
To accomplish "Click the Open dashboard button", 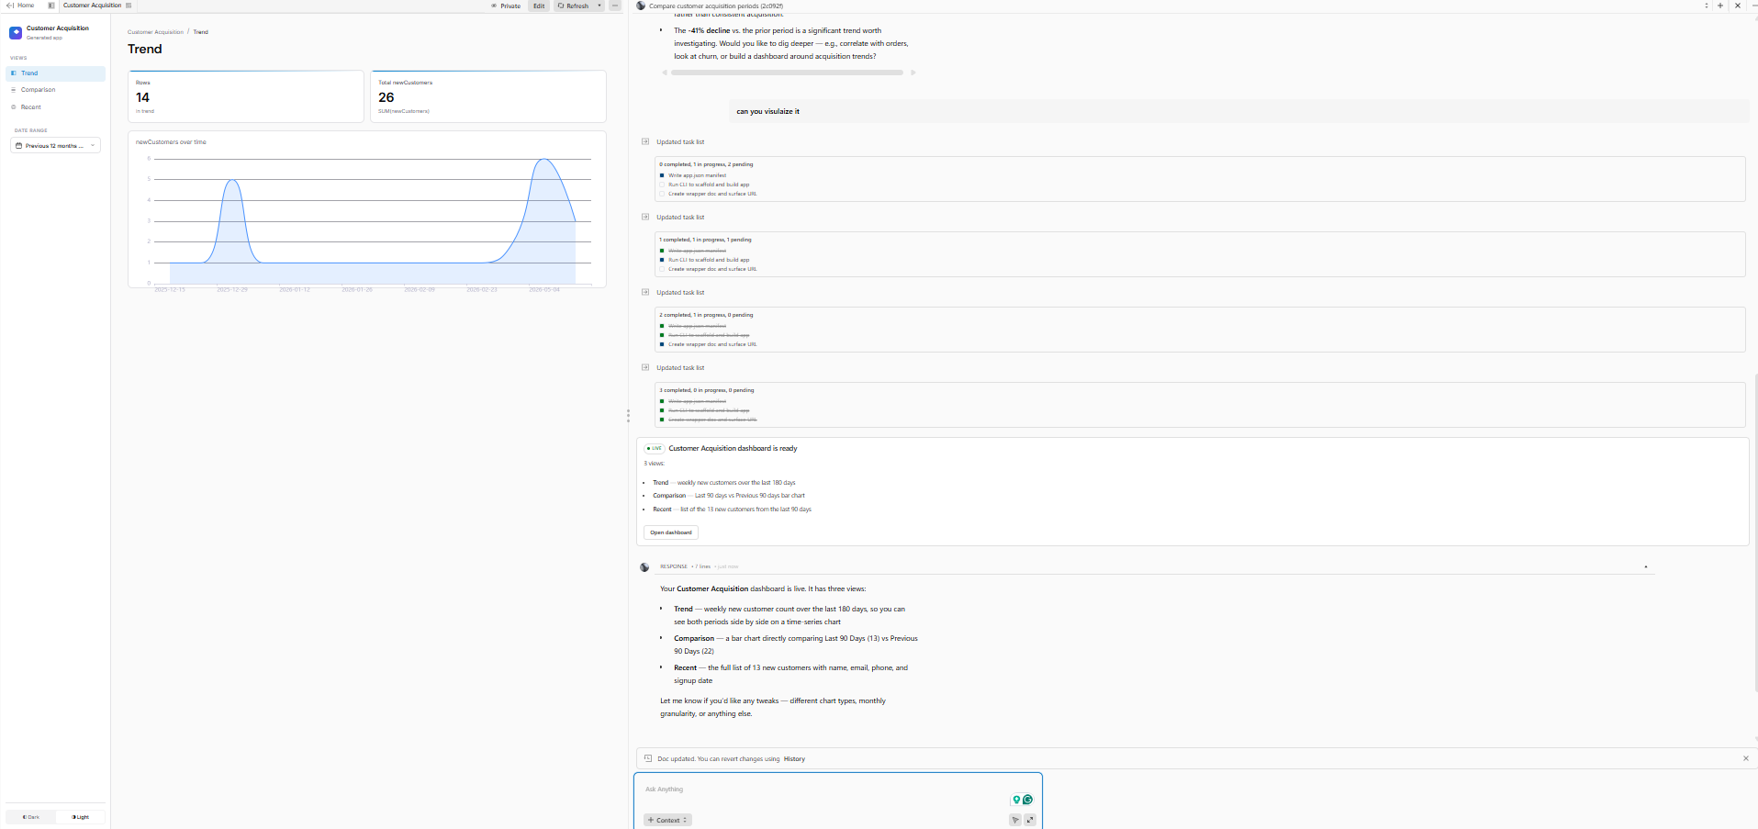I will pyautogui.click(x=671, y=532).
